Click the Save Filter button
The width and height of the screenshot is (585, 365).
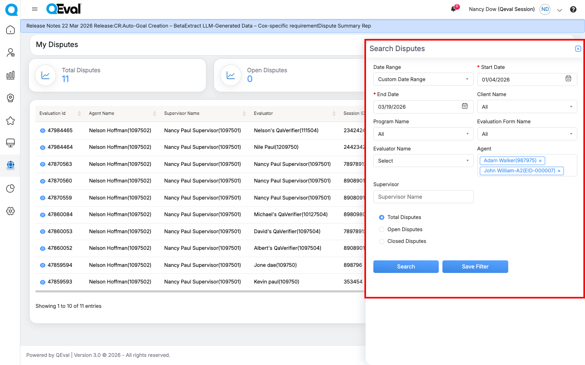click(475, 266)
